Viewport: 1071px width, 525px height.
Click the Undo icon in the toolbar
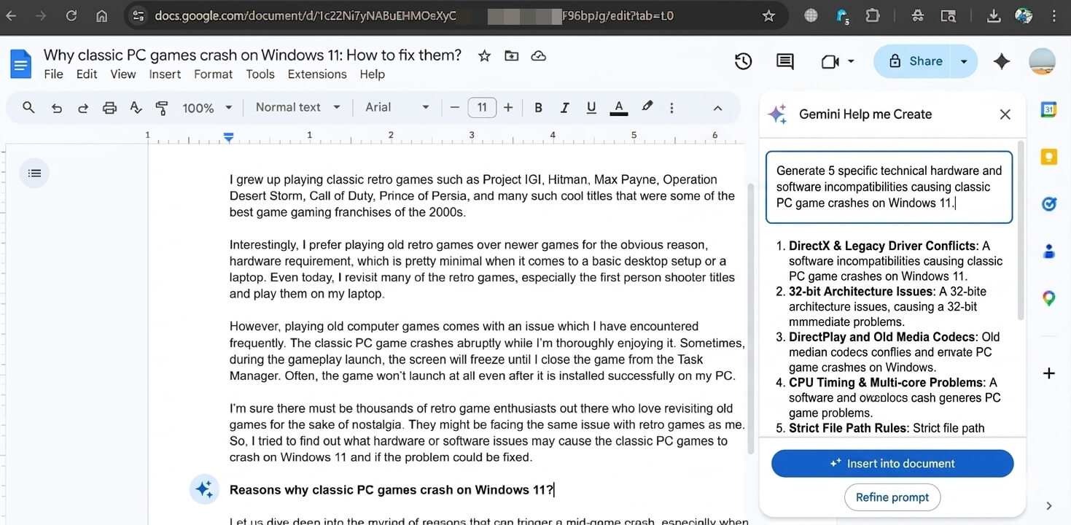point(57,106)
